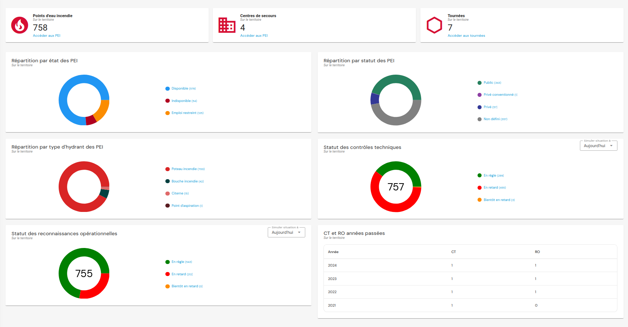Image resolution: width=628 pixels, height=327 pixels.
Task: Click the red hexagon Tournées icon
Action: point(434,25)
